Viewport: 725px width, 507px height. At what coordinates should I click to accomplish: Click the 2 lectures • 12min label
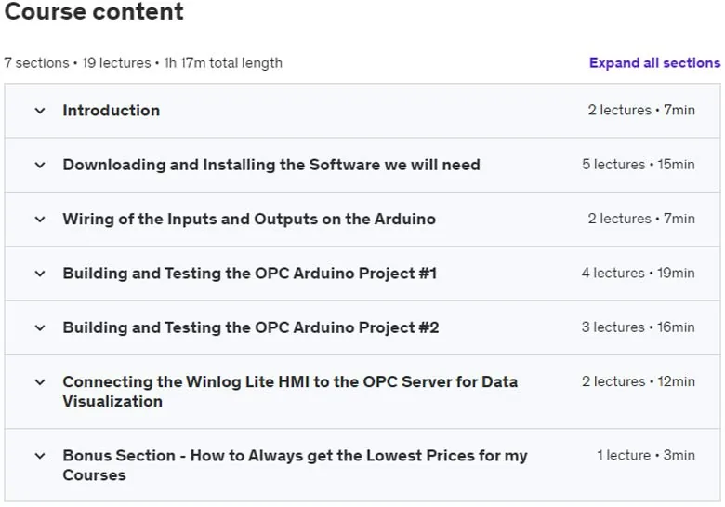tap(638, 381)
